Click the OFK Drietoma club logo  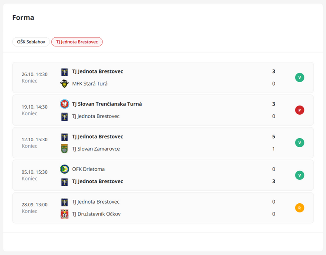(64, 169)
